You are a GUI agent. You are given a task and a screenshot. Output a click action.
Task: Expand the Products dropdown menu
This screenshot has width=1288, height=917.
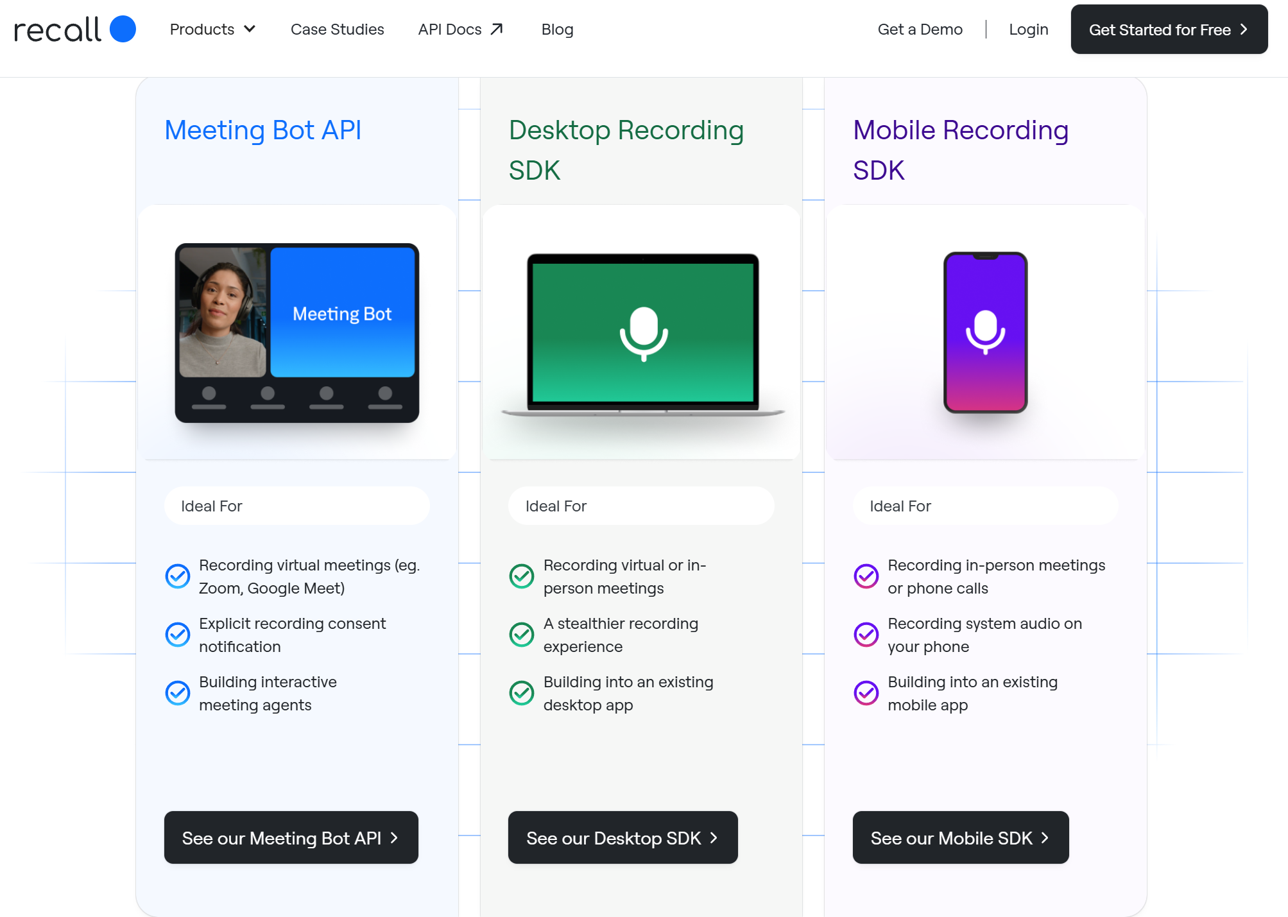pos(202,30)
